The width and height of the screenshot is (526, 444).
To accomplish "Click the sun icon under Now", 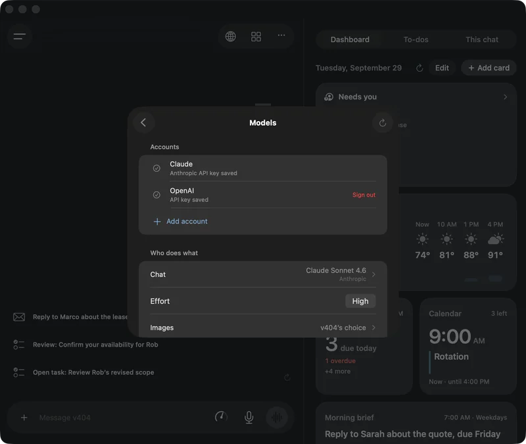I will [422, 239].
